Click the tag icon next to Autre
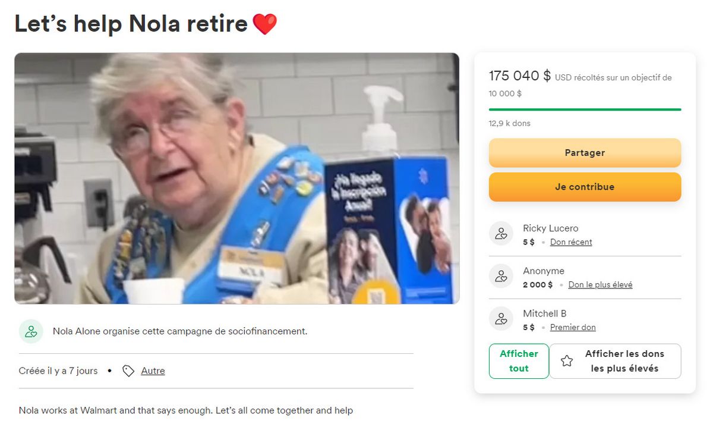This screenshot has width=713, height=430. [x=128, y=371]
